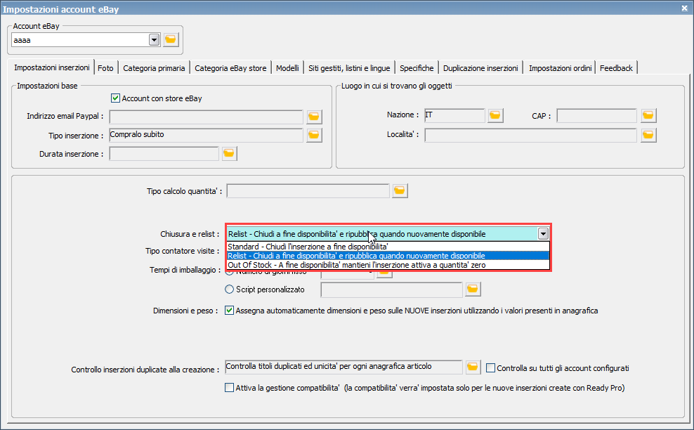Click the CAP input field
694x430 pixels.
tap(596, 116)
